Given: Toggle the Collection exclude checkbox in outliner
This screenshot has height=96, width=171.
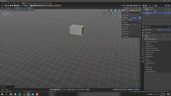Looking at the screenshot, I should coord(146,10).
